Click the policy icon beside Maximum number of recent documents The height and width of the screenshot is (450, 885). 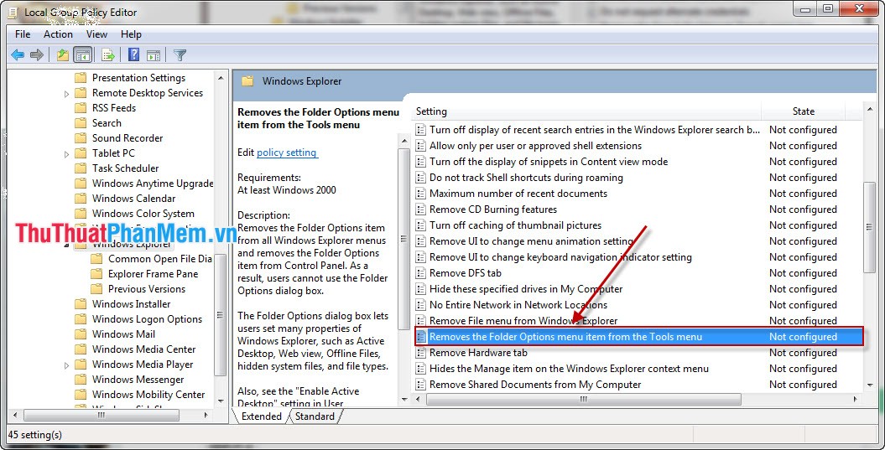pos(420,194)
